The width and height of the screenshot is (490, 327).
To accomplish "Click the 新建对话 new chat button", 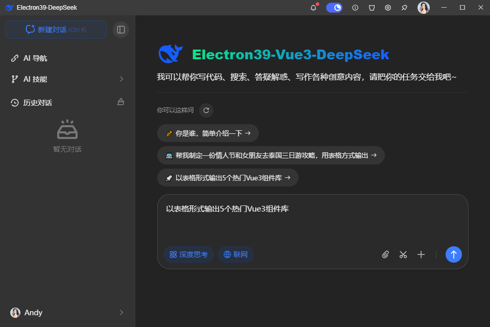I will (55, 30).
